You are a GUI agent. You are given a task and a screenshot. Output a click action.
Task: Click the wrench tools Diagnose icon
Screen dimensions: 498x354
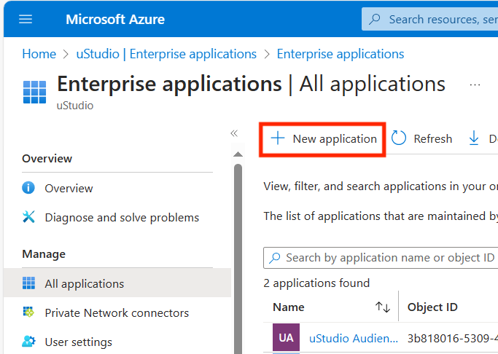tap(28, 217)
